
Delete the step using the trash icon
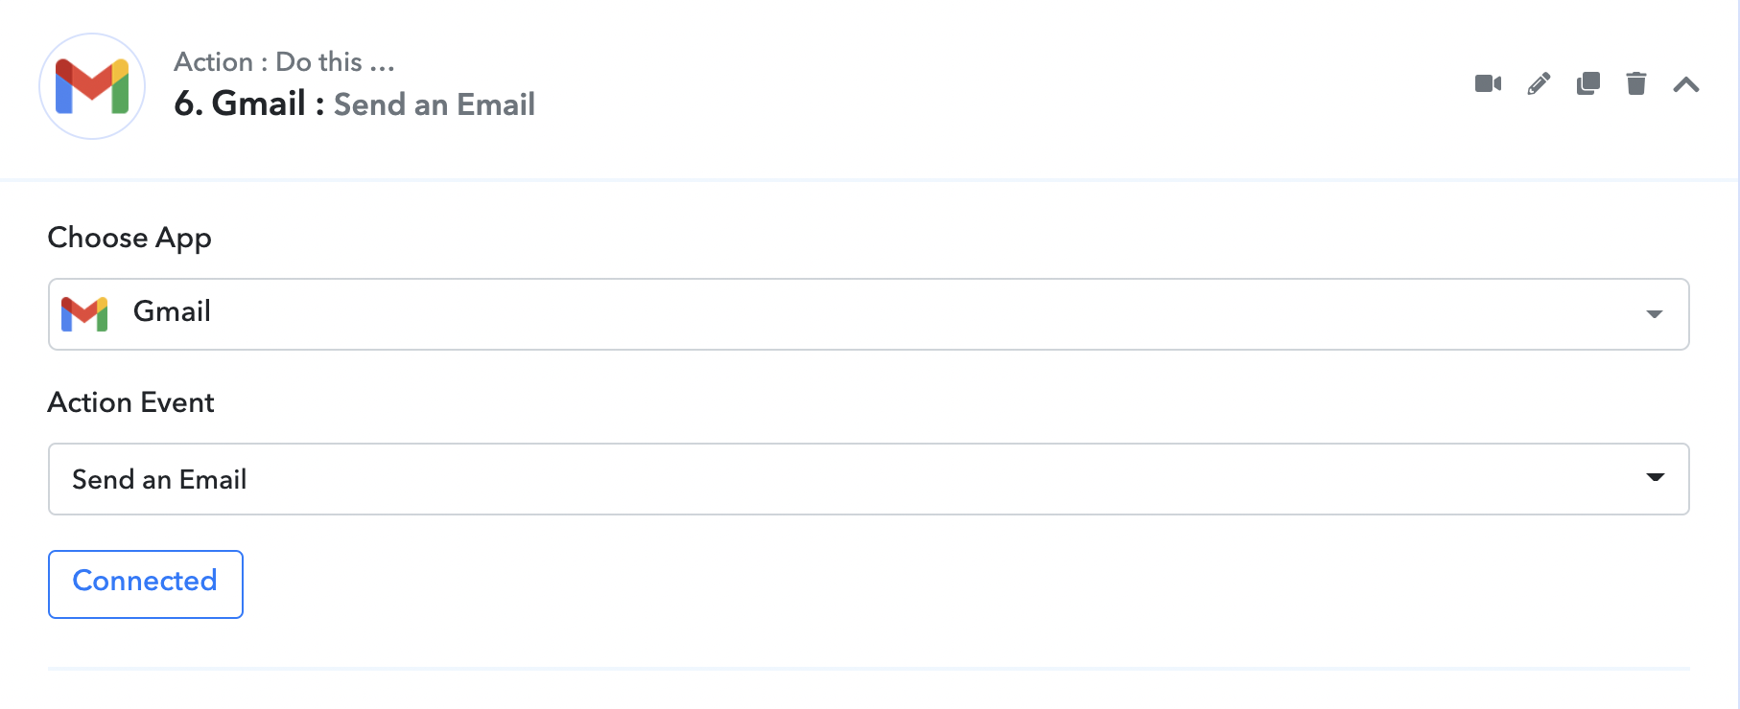tap(1636, 84)
